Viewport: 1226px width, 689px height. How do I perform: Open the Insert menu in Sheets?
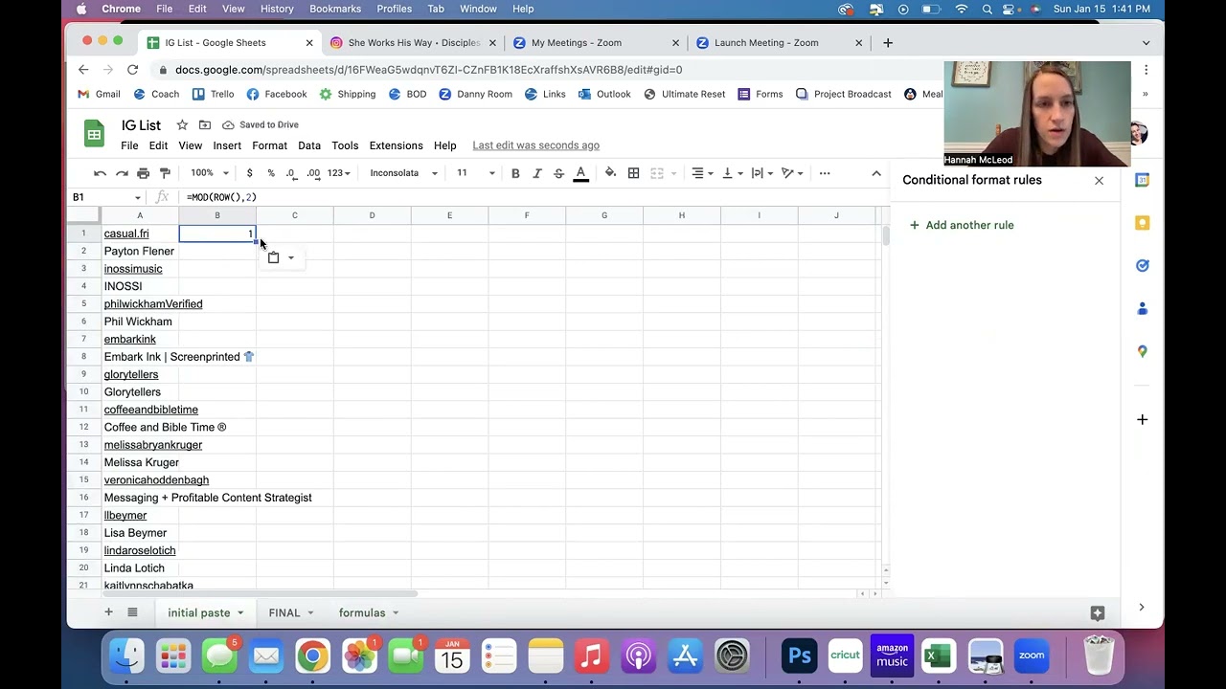pos(227,145)
